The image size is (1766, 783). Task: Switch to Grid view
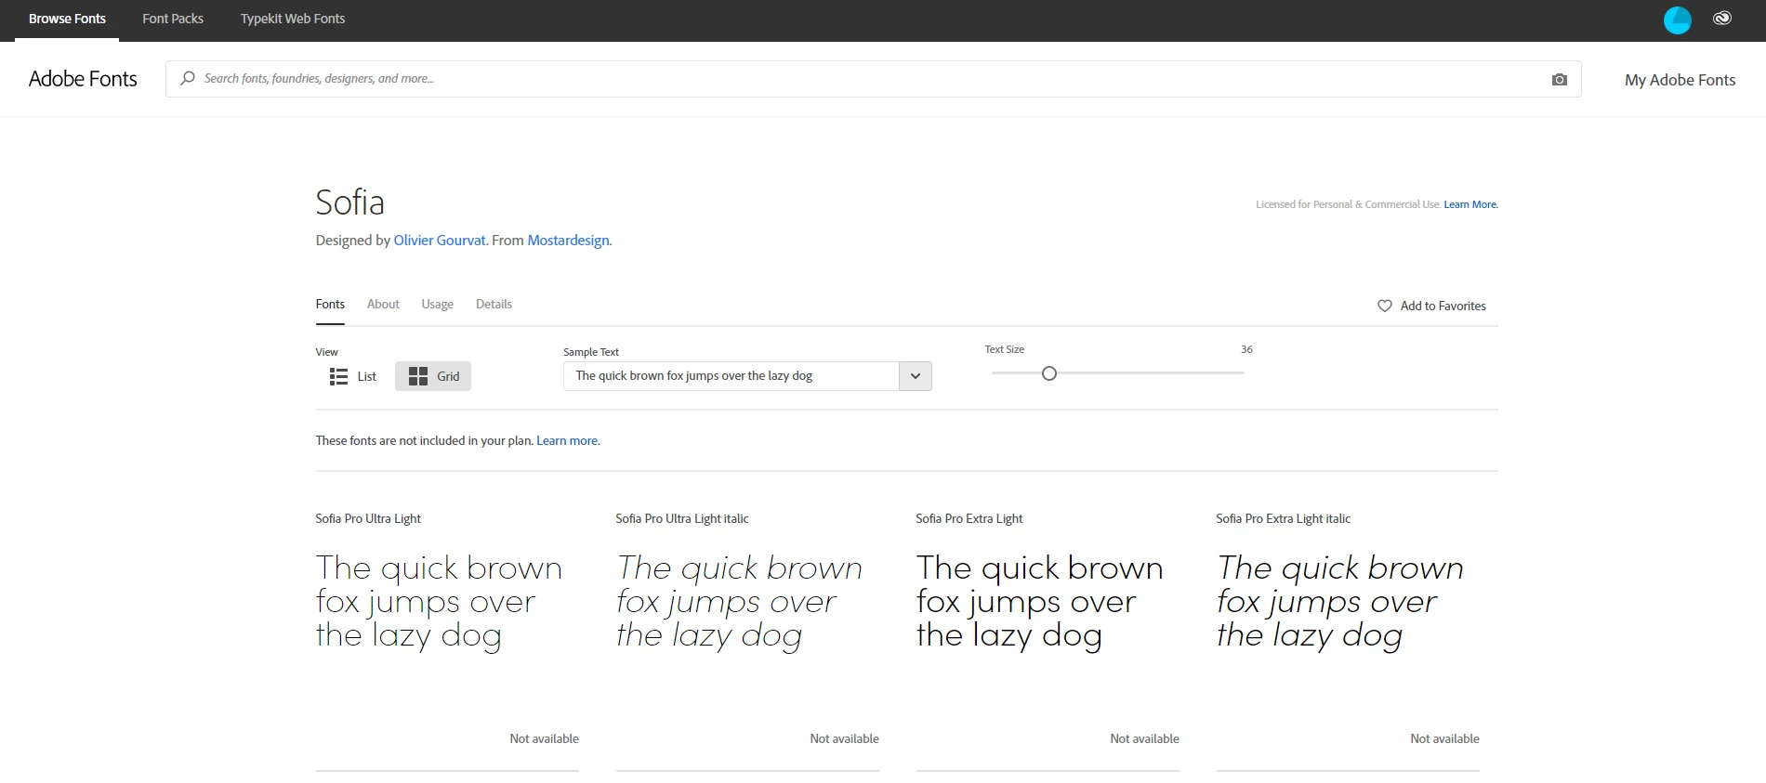point(433,376)
